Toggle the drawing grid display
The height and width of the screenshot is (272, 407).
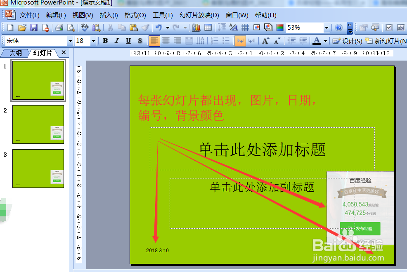pos(245,27)
